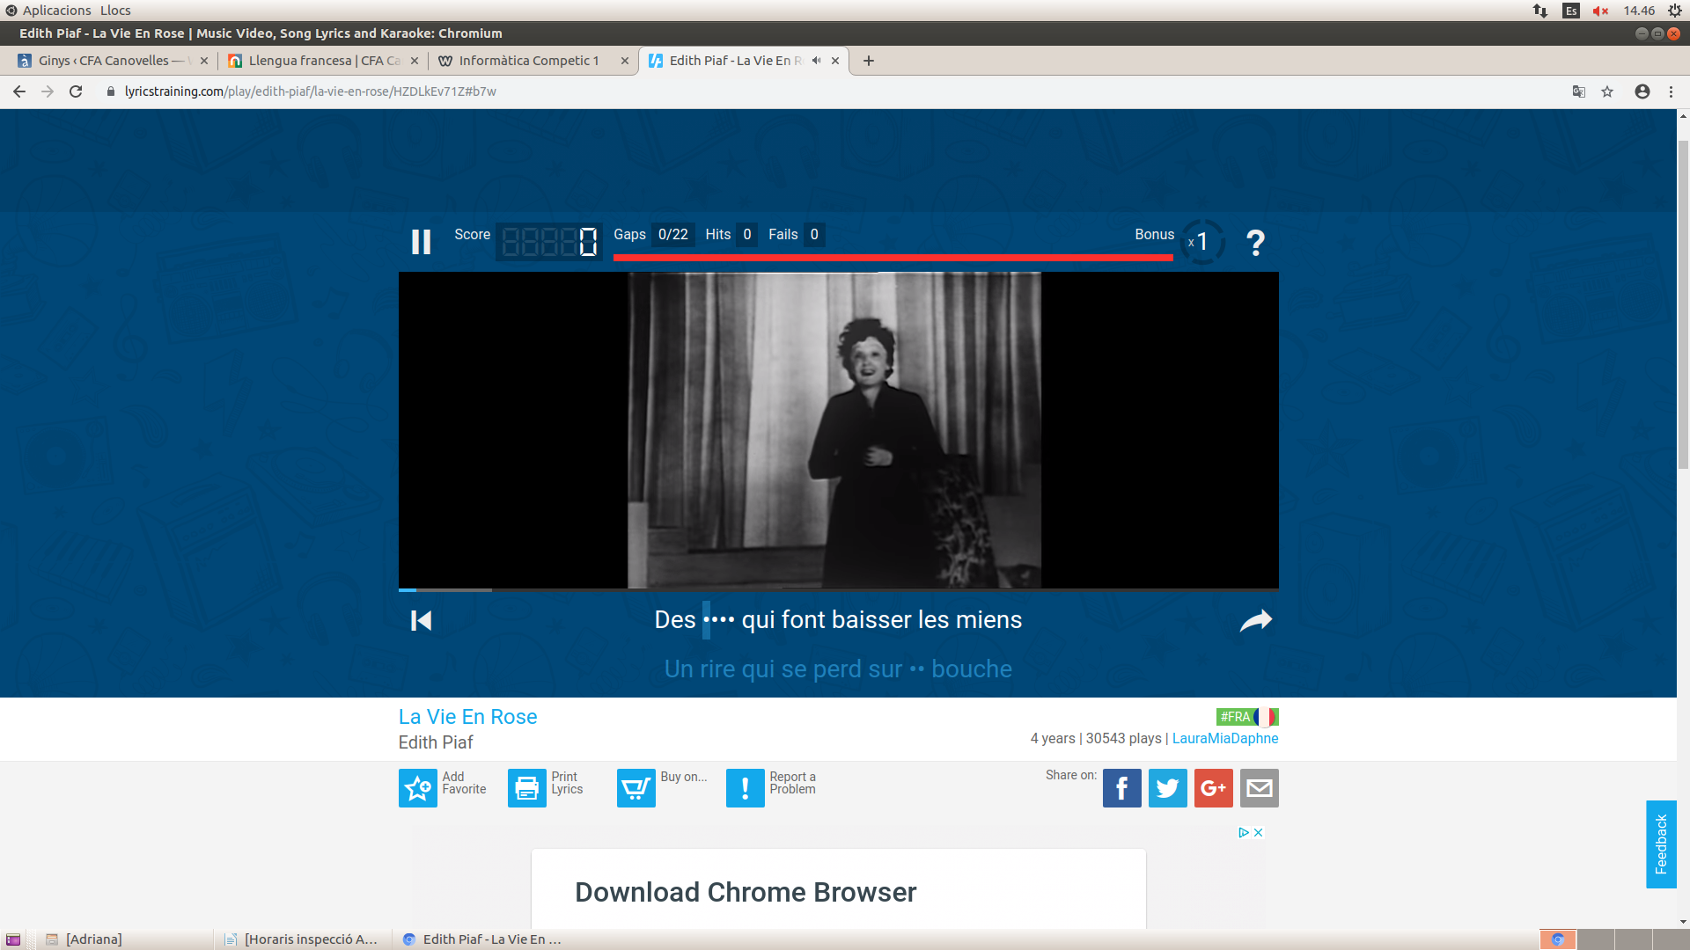Open help with the question mark icon
The image size is (1690, 950).
[1255, 242]
